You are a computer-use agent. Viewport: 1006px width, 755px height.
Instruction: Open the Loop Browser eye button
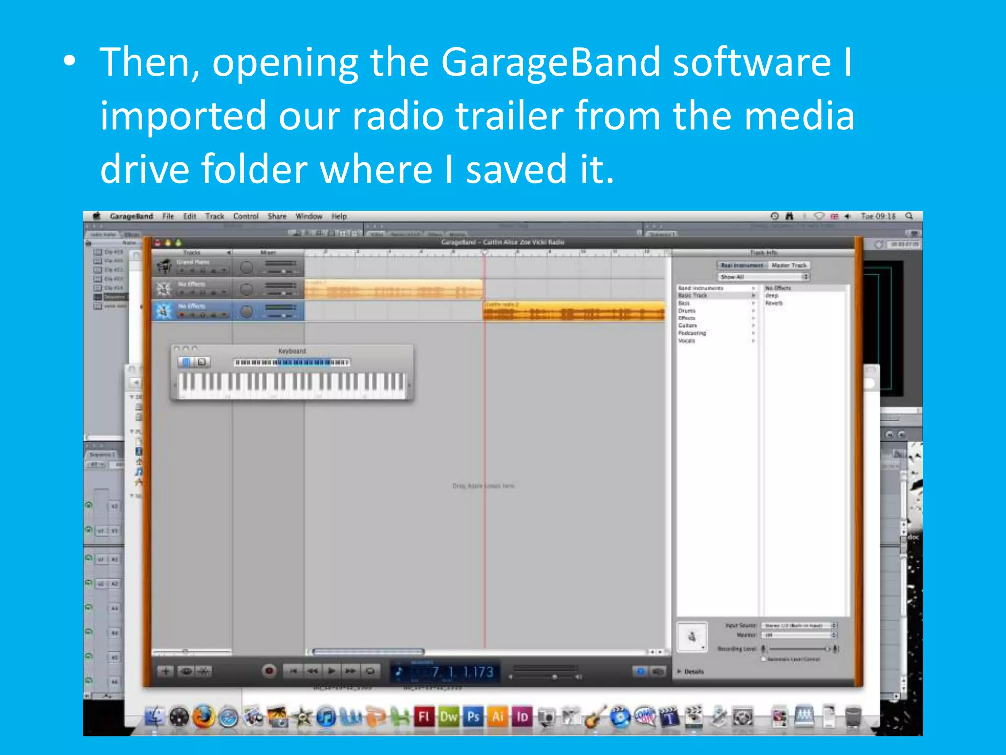(x=186, y=671)
